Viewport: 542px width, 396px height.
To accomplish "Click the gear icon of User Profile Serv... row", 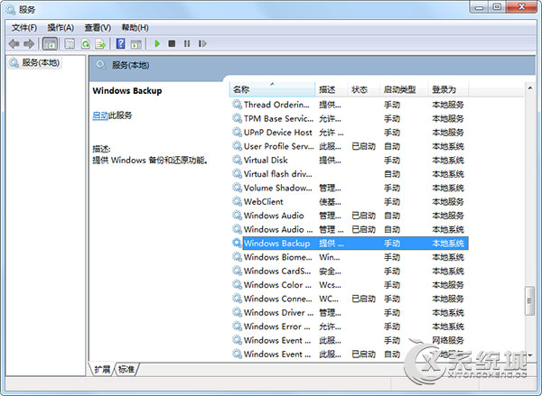I will pyautogui.click(x=237, y=146).
